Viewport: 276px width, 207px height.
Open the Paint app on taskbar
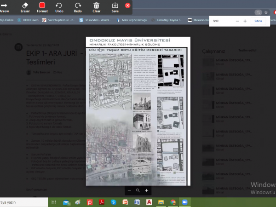pos(78,202)
